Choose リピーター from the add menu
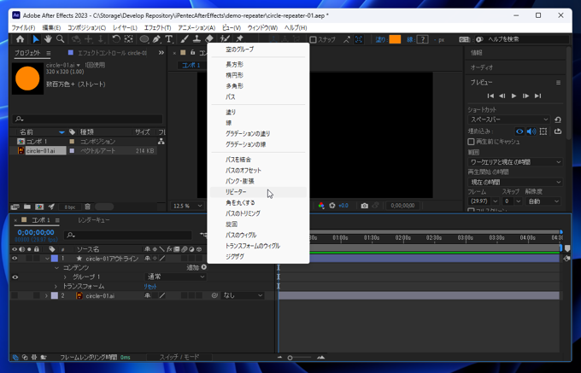 tap(258, 192)
